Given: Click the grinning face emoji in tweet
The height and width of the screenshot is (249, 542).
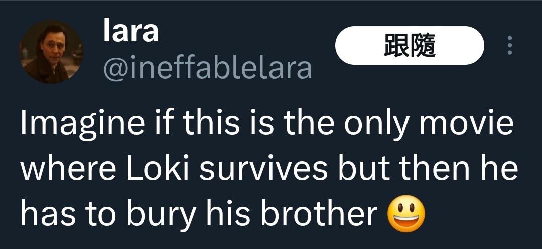Looking at the screenshot, I should tap(406, 214).
